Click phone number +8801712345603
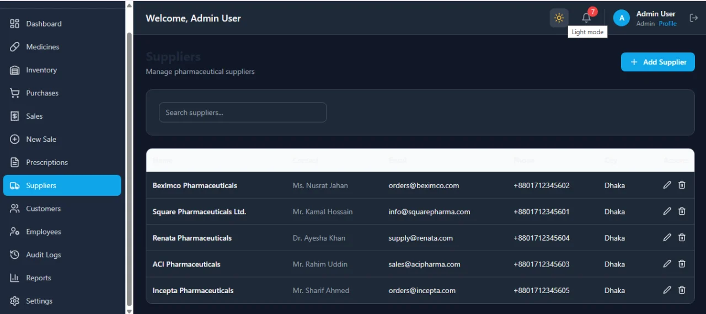The height and width of the screenshot is (314, 706). [542, 264]
